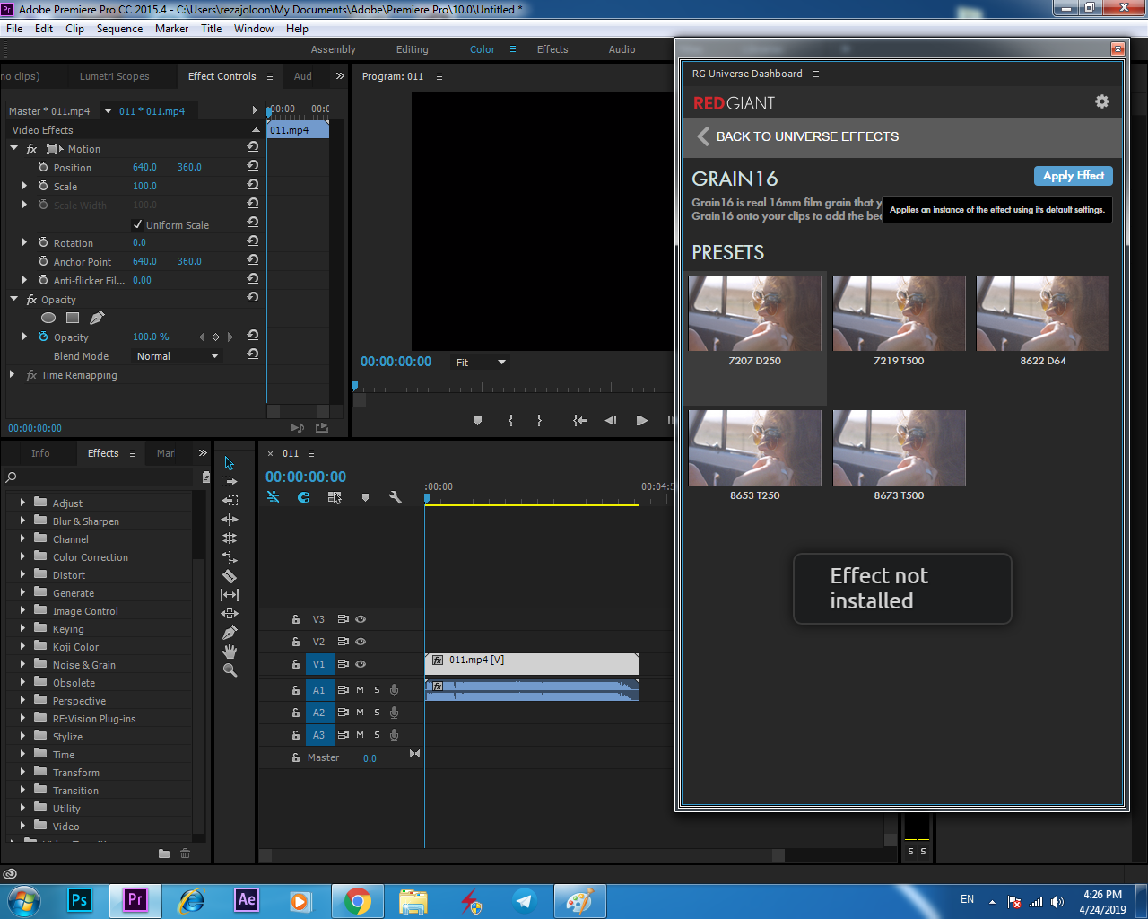Image resolution: width=1148 pixels, height=919 pixels.
Task: Open the Sequence menu
Action: pos(119,29)
